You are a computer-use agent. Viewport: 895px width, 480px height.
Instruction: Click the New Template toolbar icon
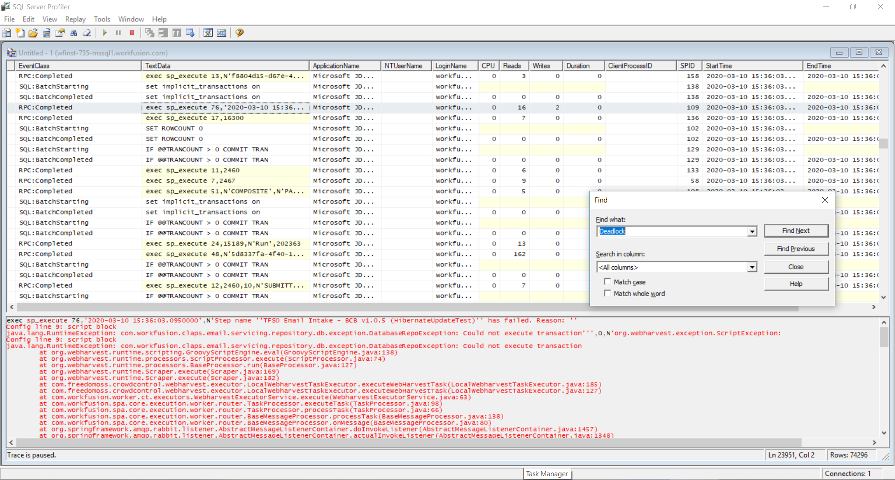(20, 33)
